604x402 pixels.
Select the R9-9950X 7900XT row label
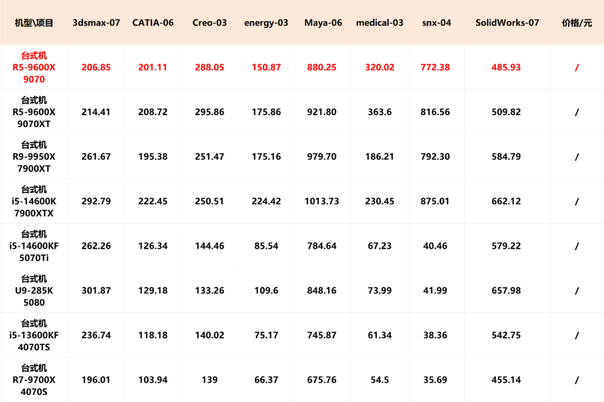34,157
